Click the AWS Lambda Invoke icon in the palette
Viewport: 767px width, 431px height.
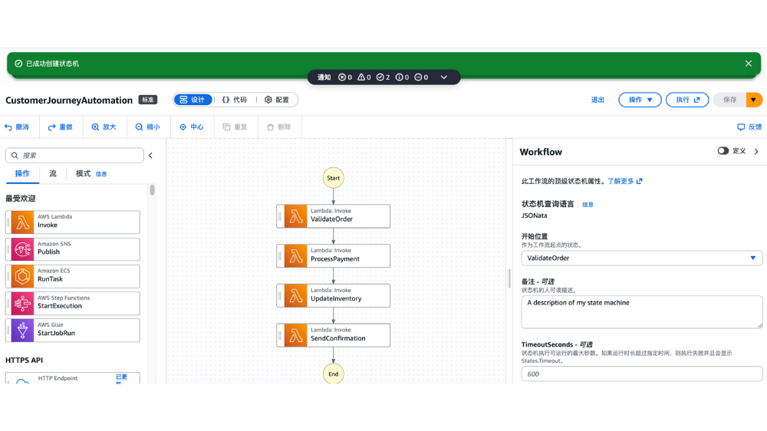23,222
